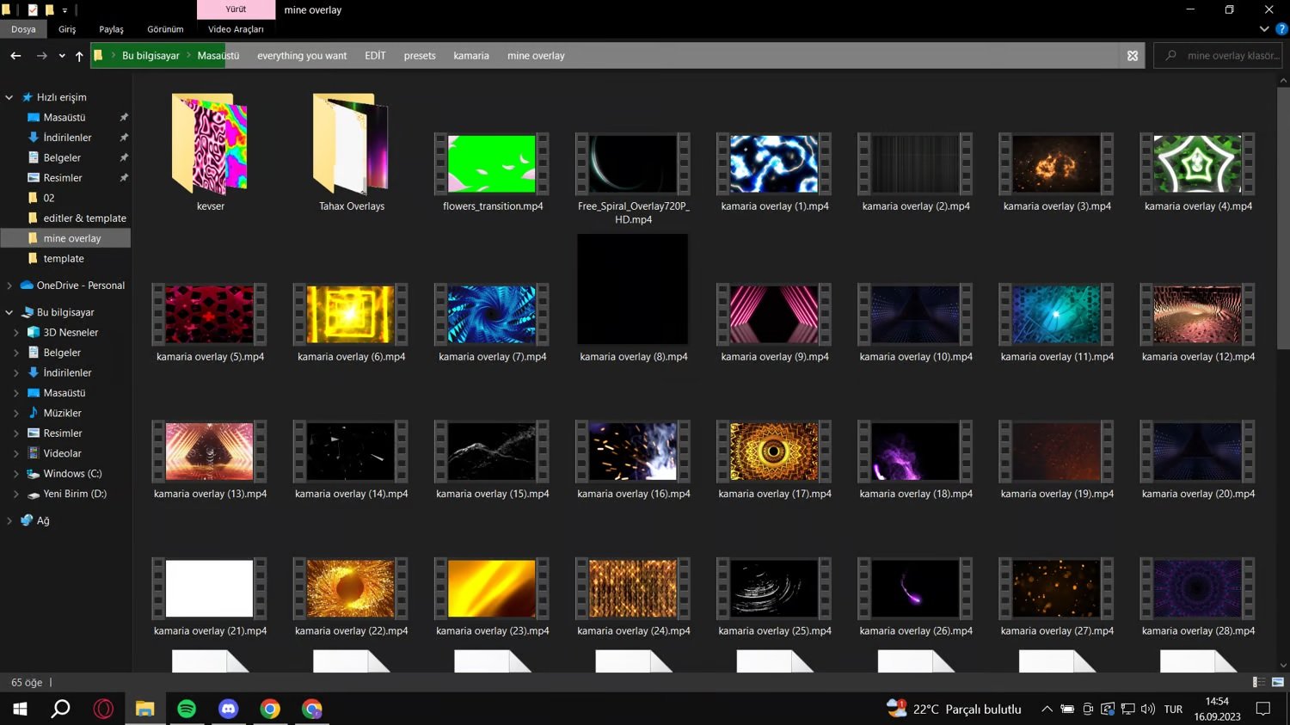Open Opera browser from taskbar

pyautogui.click(x=103, y=709)
